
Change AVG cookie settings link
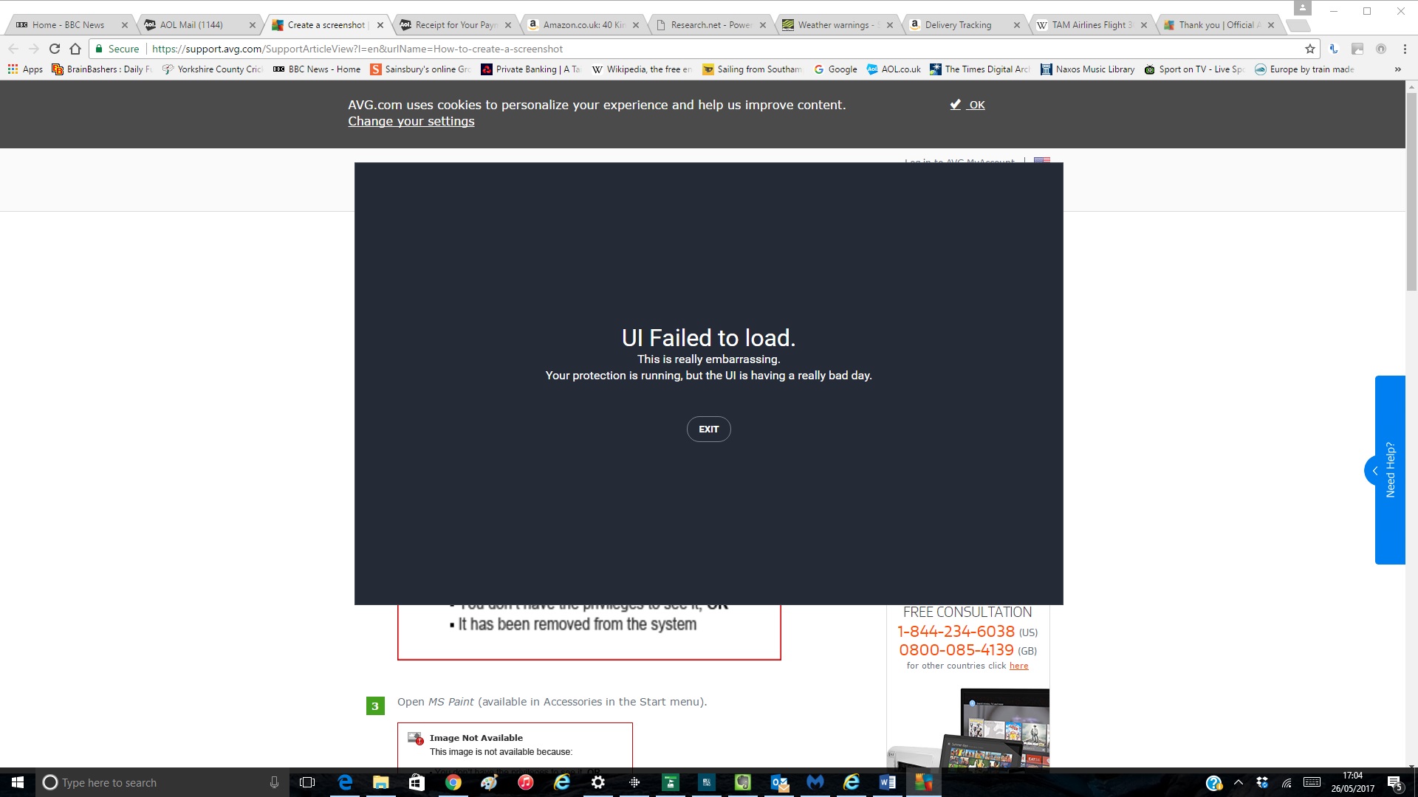click(x=411, y=121)
